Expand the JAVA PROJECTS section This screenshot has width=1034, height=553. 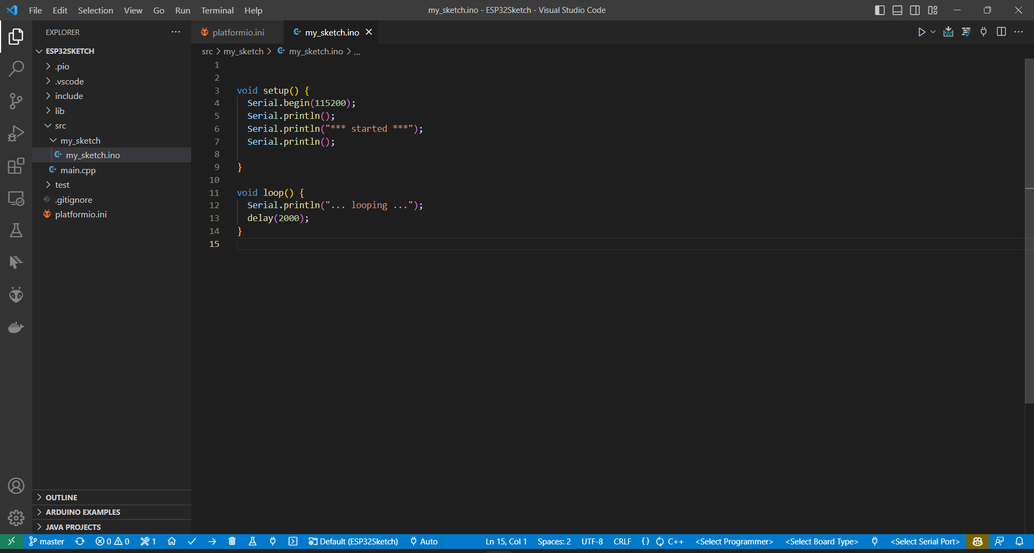(111, 527)
